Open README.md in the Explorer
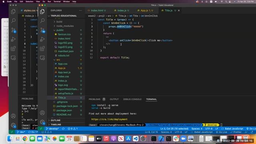The image size is (256, 144). coord(64,114)
